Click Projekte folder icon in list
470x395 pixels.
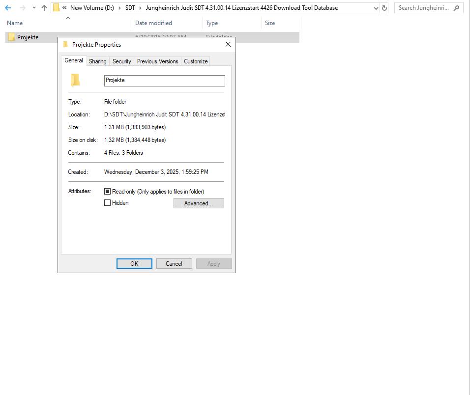coord(11,37)
